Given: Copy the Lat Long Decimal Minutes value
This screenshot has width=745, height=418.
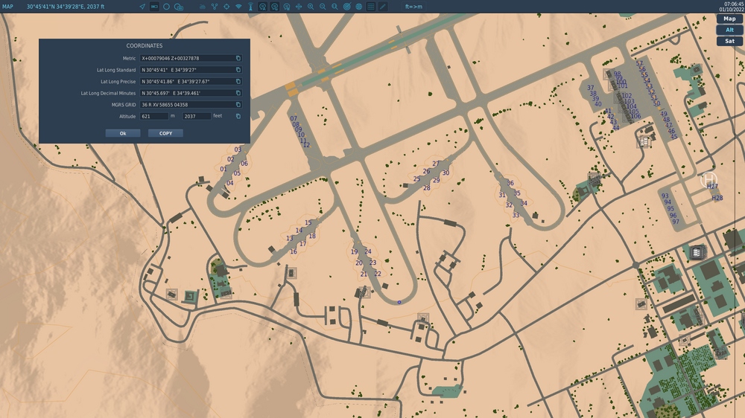Looking at the screenshot, I should 238,93.
